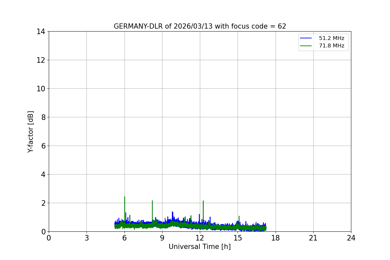Image resolution: width=390 pixels, height=260 pixels.
Task: Click the Universal Time [h] axis label
Action: (200, 247)
